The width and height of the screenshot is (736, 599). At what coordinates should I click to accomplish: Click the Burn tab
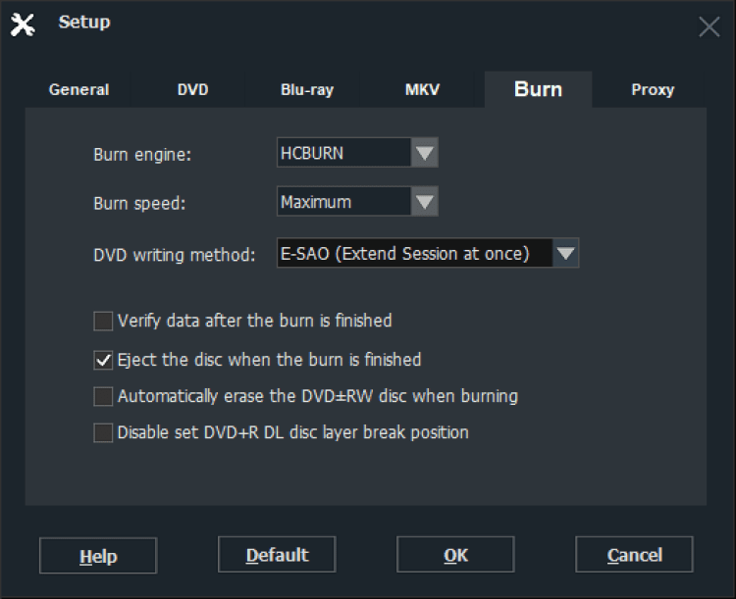pyautogui.click(x=538, y=89)
